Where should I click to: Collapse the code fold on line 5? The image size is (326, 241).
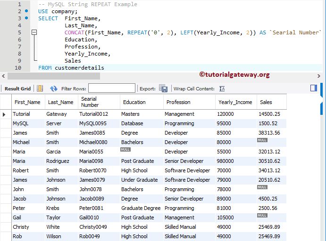click(x=34, y=32)
